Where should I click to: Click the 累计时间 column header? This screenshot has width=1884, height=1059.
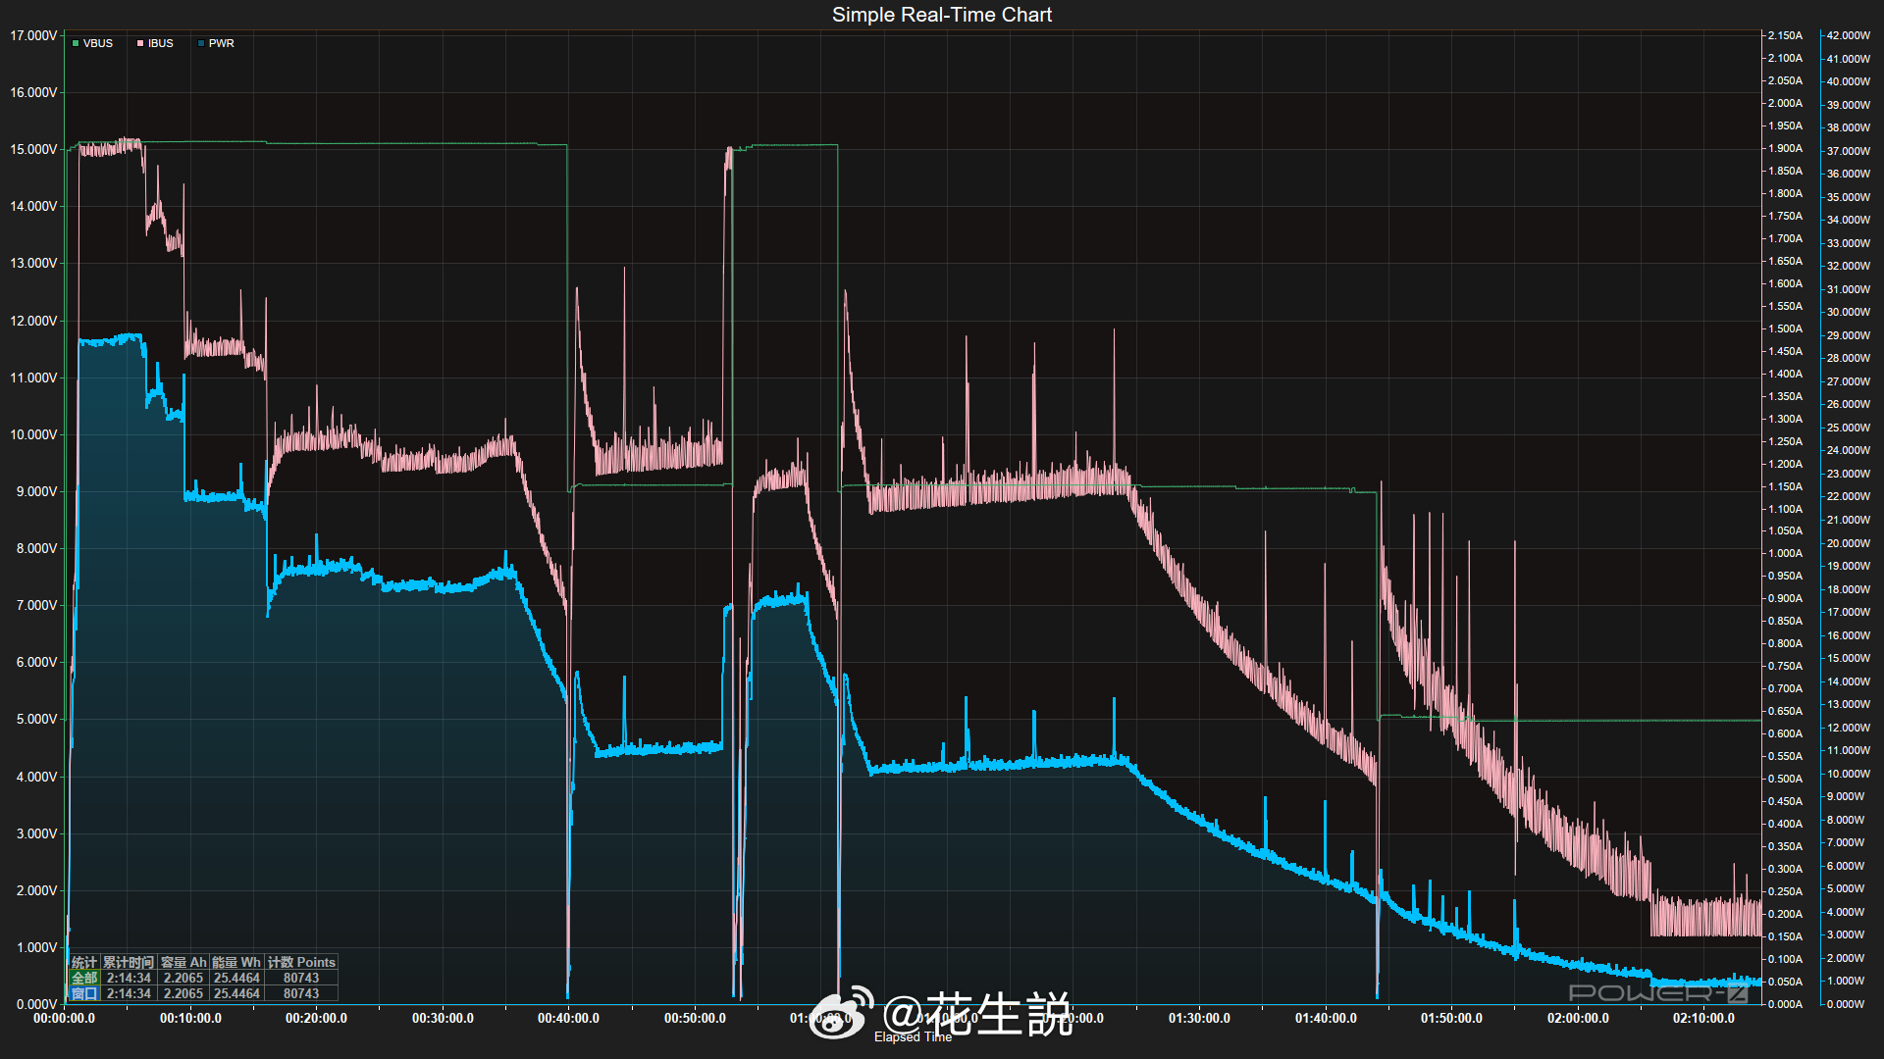(x=129, y=962)
